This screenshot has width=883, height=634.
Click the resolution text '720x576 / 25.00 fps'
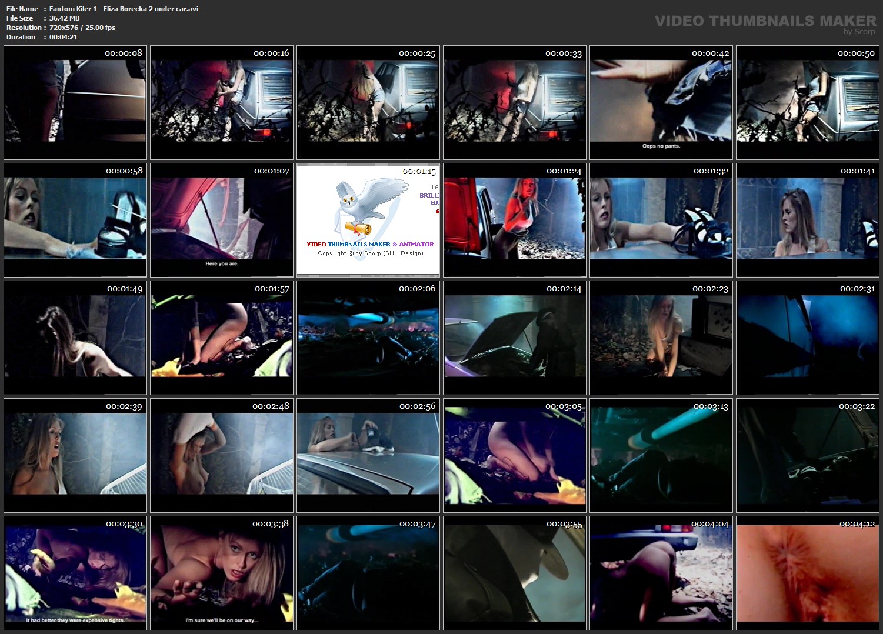coord(82,28)
